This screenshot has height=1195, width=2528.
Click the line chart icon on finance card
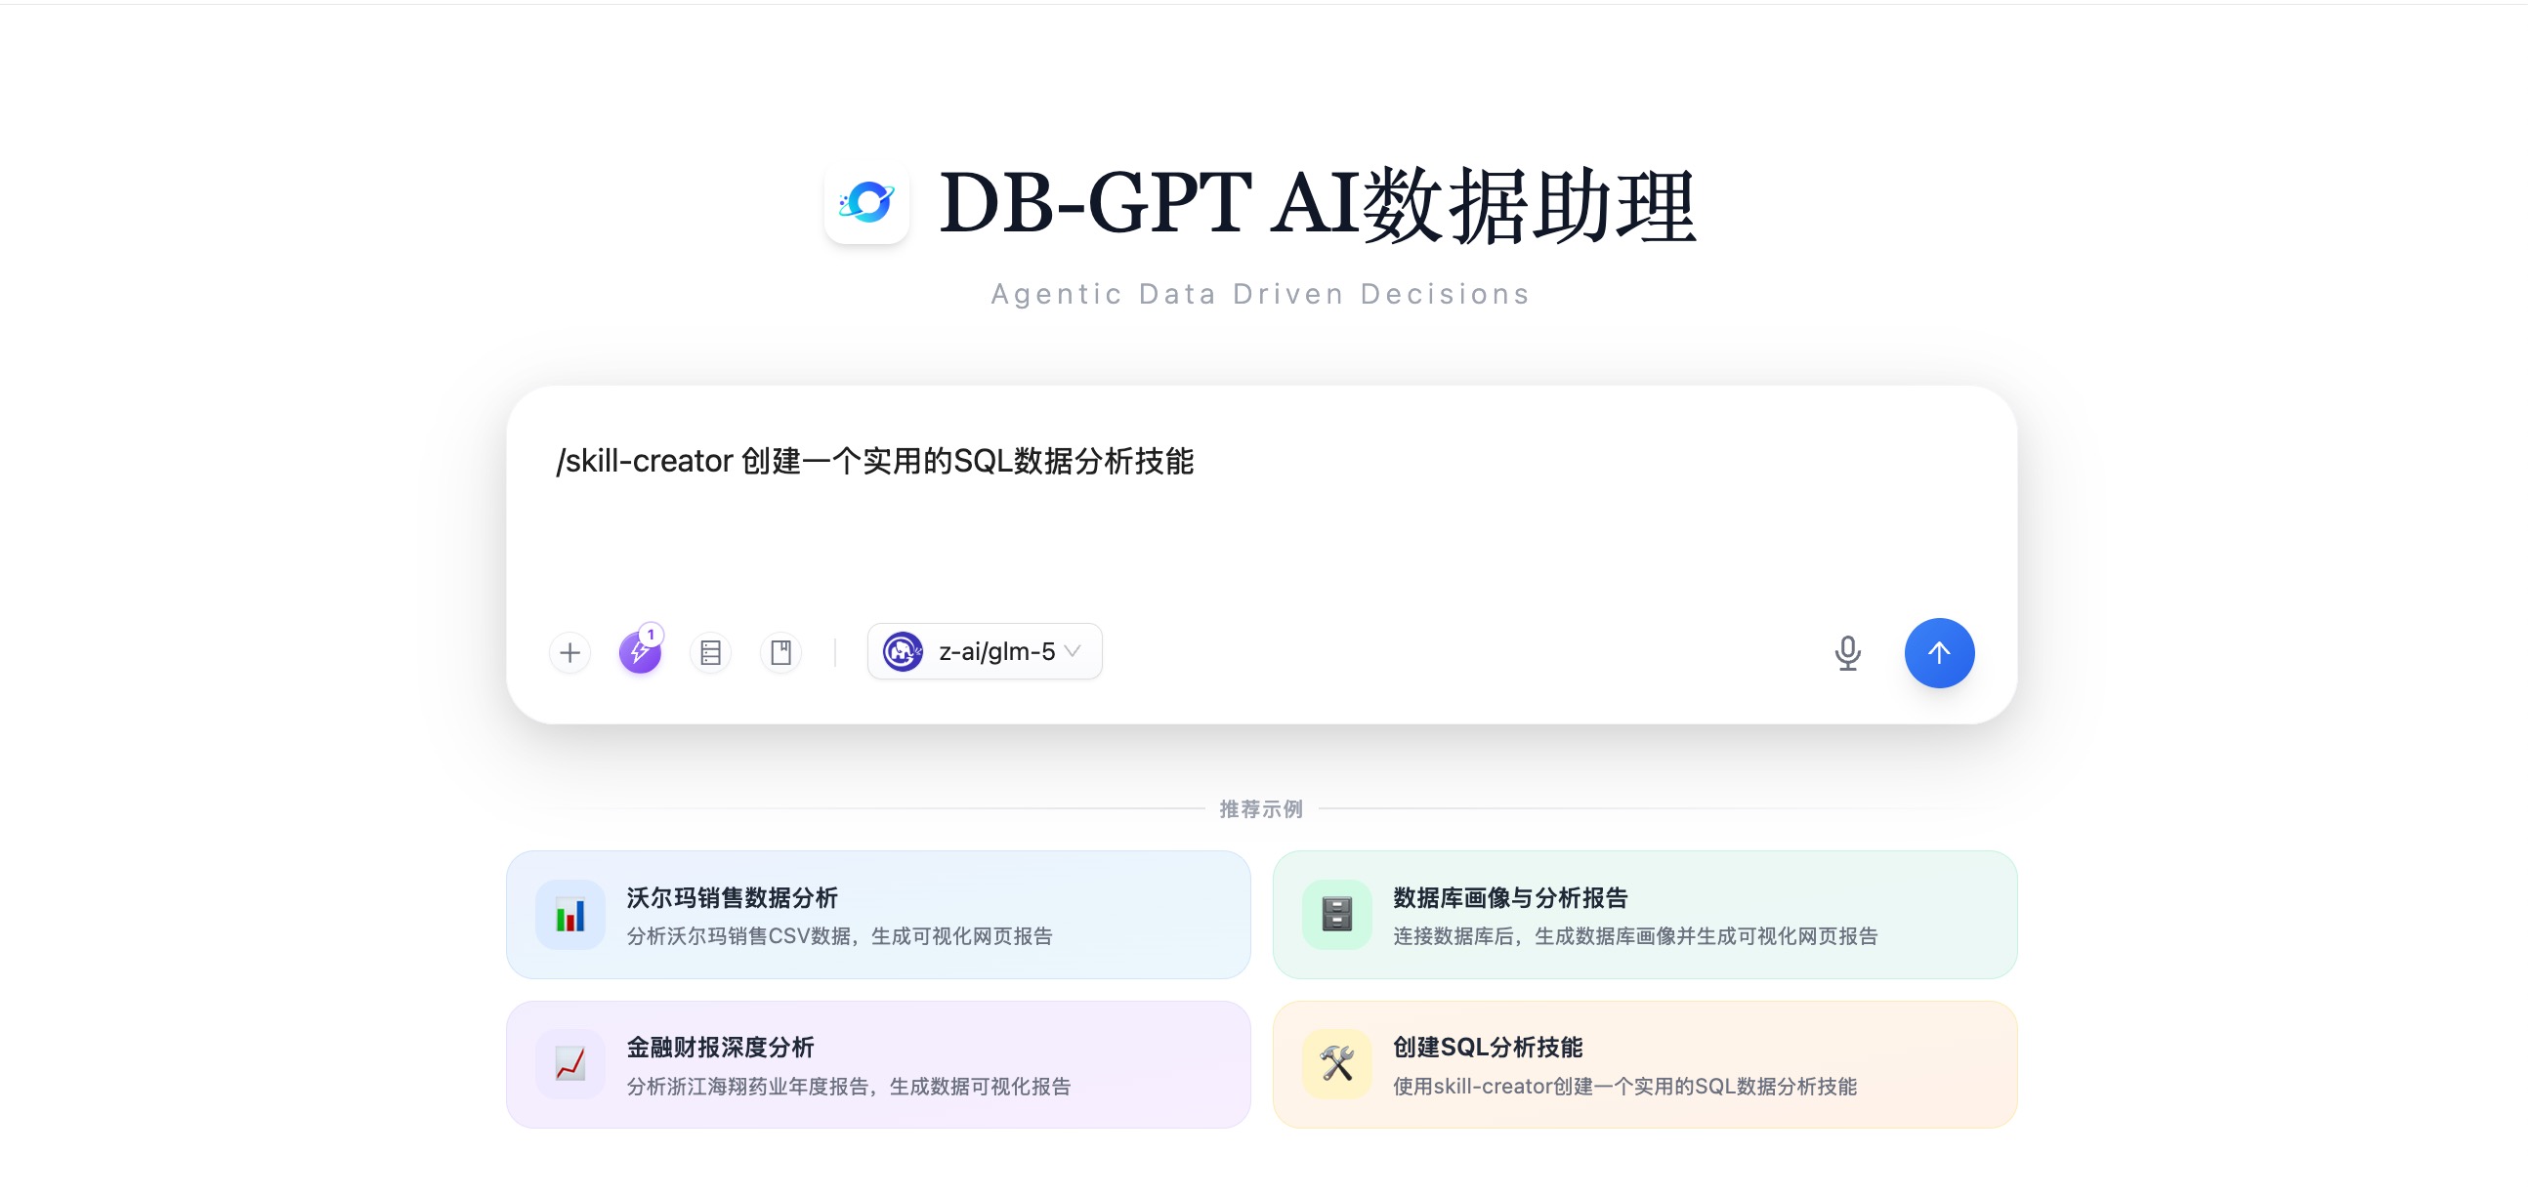[x=570, y=1064]
